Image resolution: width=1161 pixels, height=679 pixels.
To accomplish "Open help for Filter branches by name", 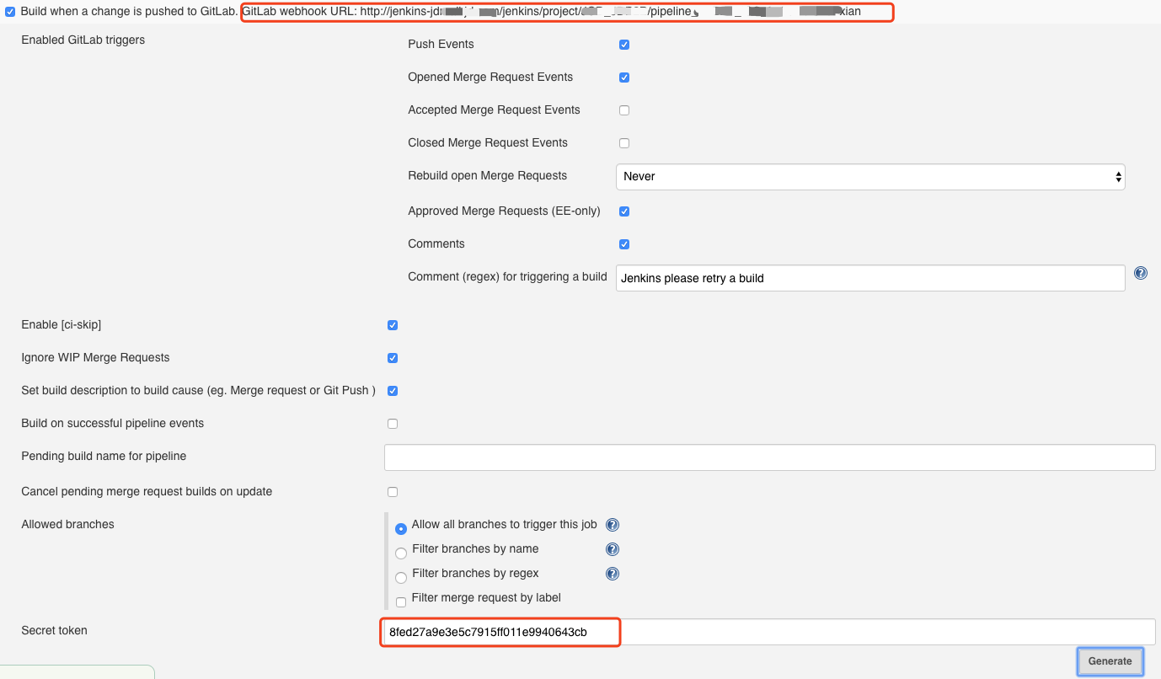I will point(613,549).
